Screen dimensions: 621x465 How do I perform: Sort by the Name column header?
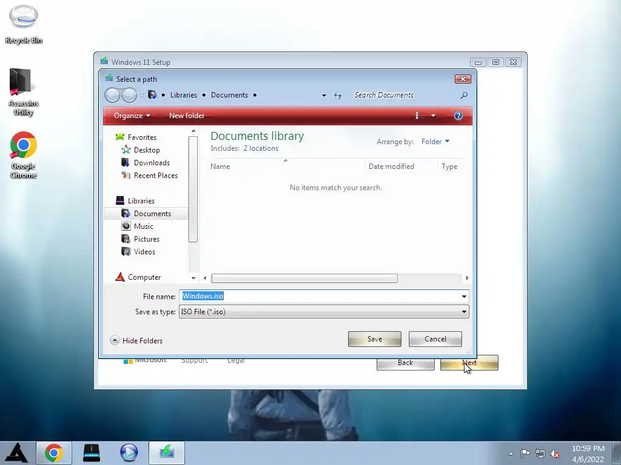287,167
